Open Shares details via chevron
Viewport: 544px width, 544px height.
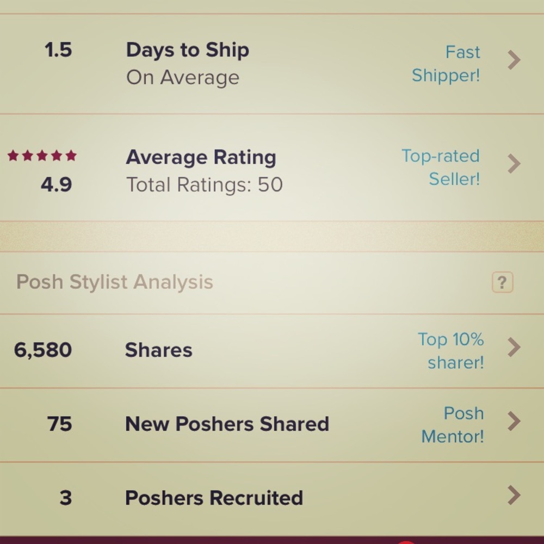(514, 347)
